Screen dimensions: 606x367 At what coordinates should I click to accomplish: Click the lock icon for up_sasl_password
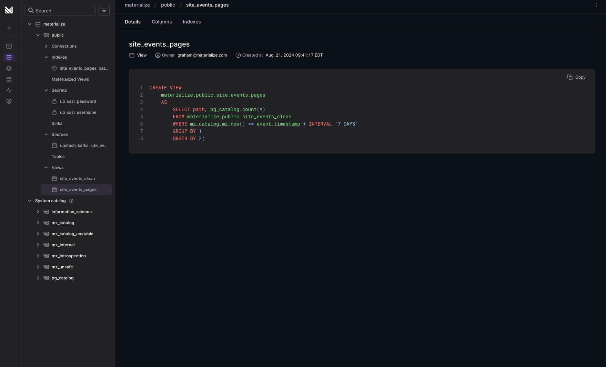[x=54, y=101]
